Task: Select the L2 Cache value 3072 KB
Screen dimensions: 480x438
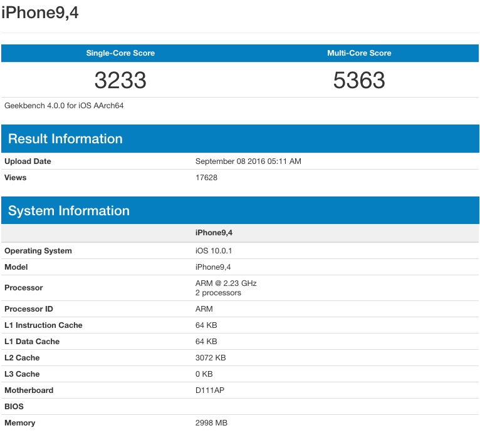Action: pos(211,358)
